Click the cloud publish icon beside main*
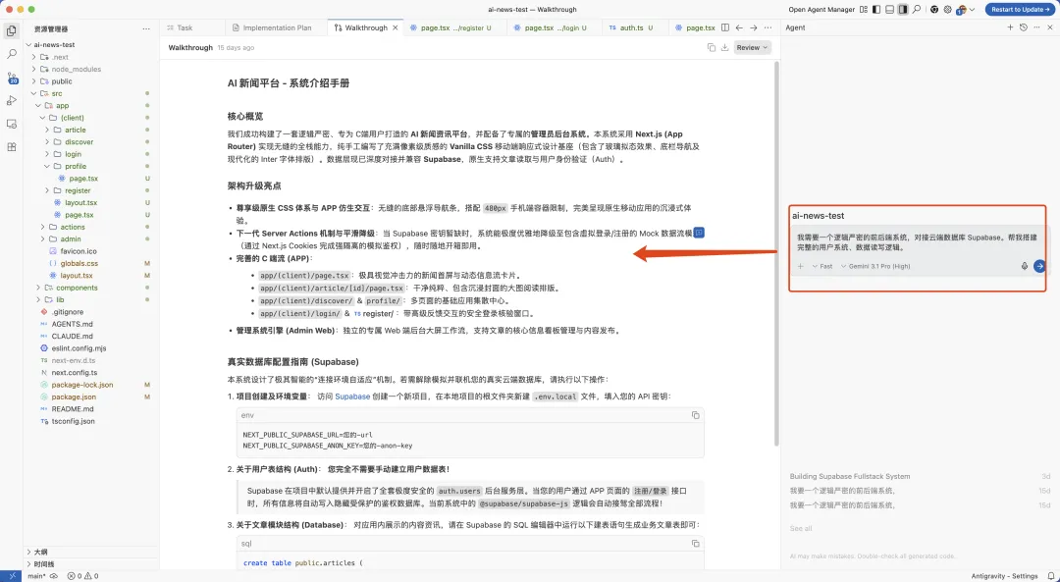The image size is (1060, 582). [54, 576]
